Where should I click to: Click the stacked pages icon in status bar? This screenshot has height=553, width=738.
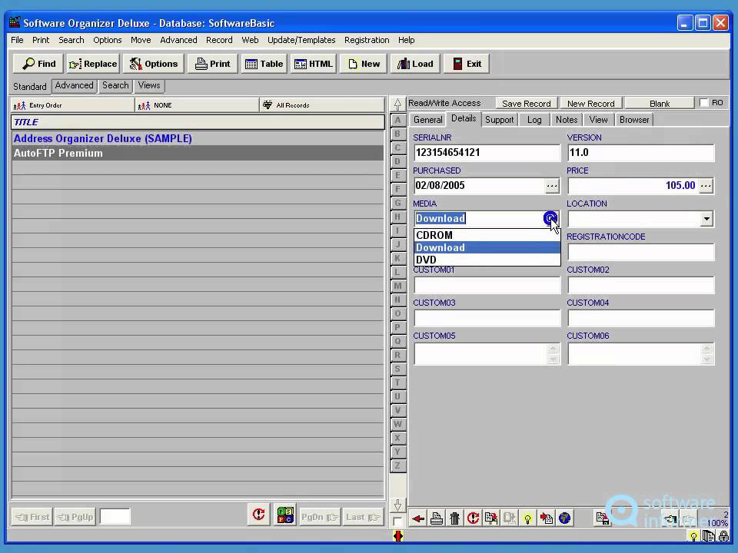[x=708, y=536]
